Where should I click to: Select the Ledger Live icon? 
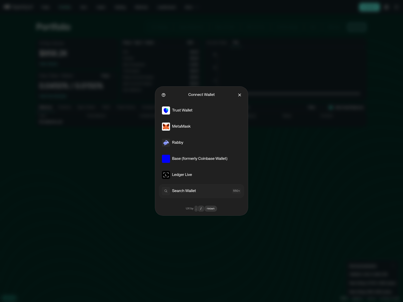pos(166,175)
